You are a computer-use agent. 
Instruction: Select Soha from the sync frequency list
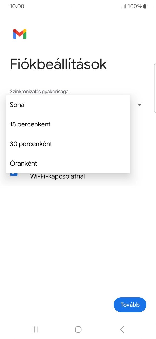point(17,105)
